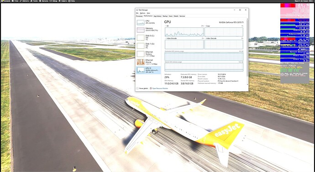Viewport: 315px width, 172px height.
Task: Open Task Manager Options menu
Action: tap(142, 13)
